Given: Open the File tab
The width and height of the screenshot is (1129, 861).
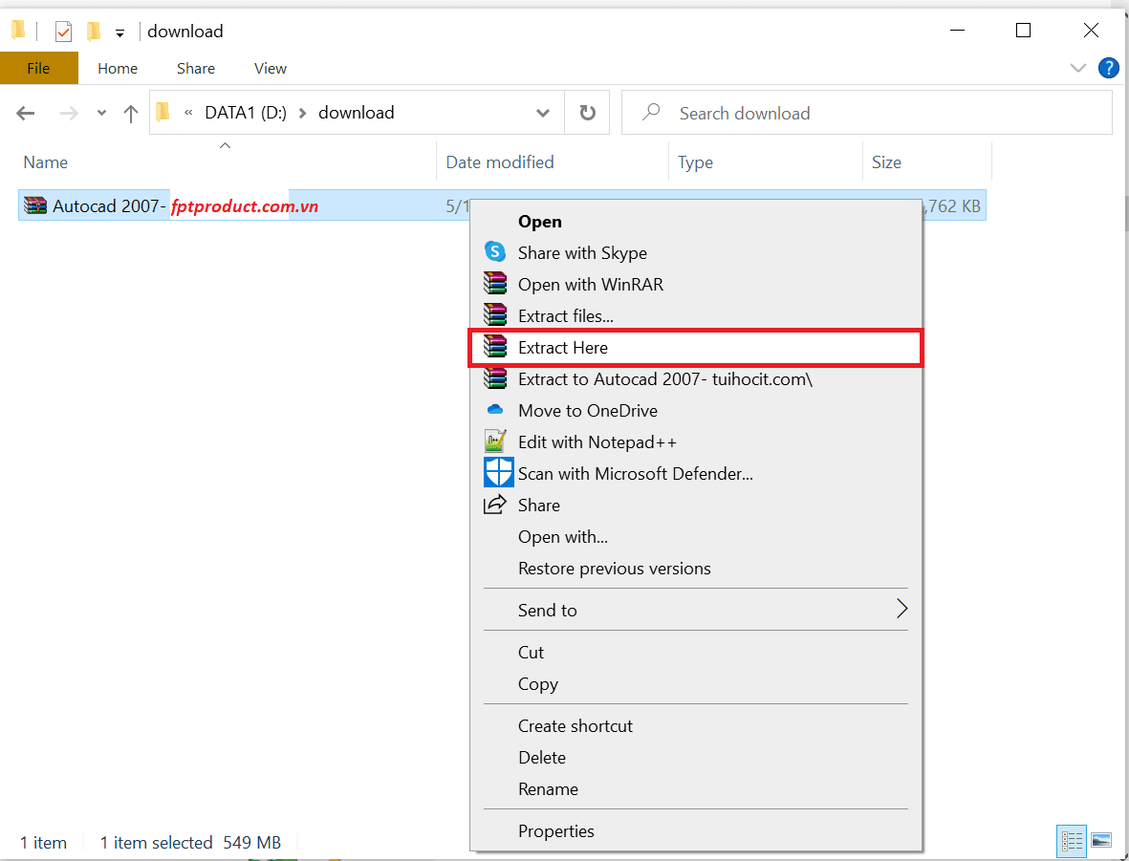Looking at the screenshot, I should (x=39, y=69).
